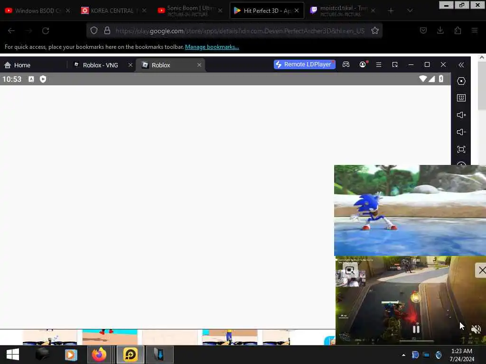
Task: Open the media player taskbar icon
Action: pos(71,355)
